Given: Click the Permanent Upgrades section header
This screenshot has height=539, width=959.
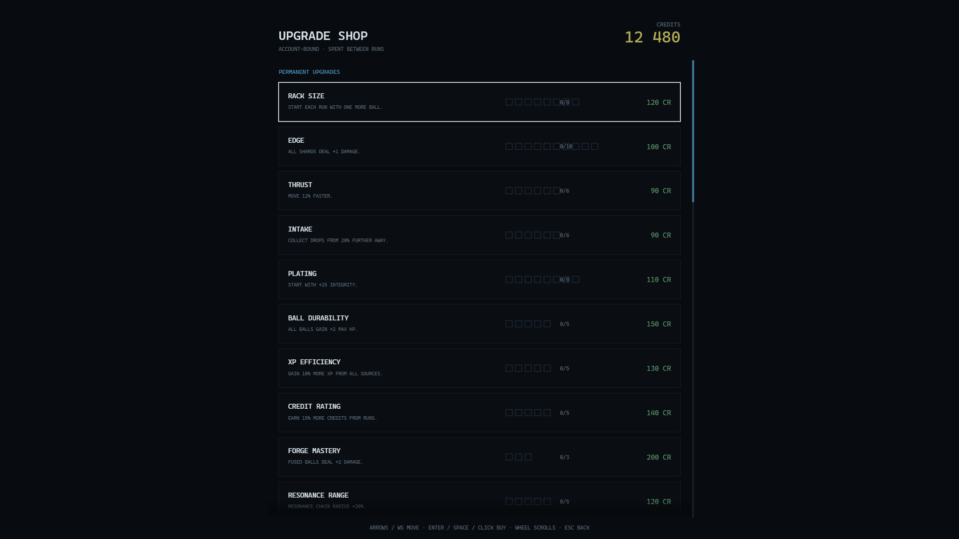Looking at the screenshot, I should pos(309,72).
